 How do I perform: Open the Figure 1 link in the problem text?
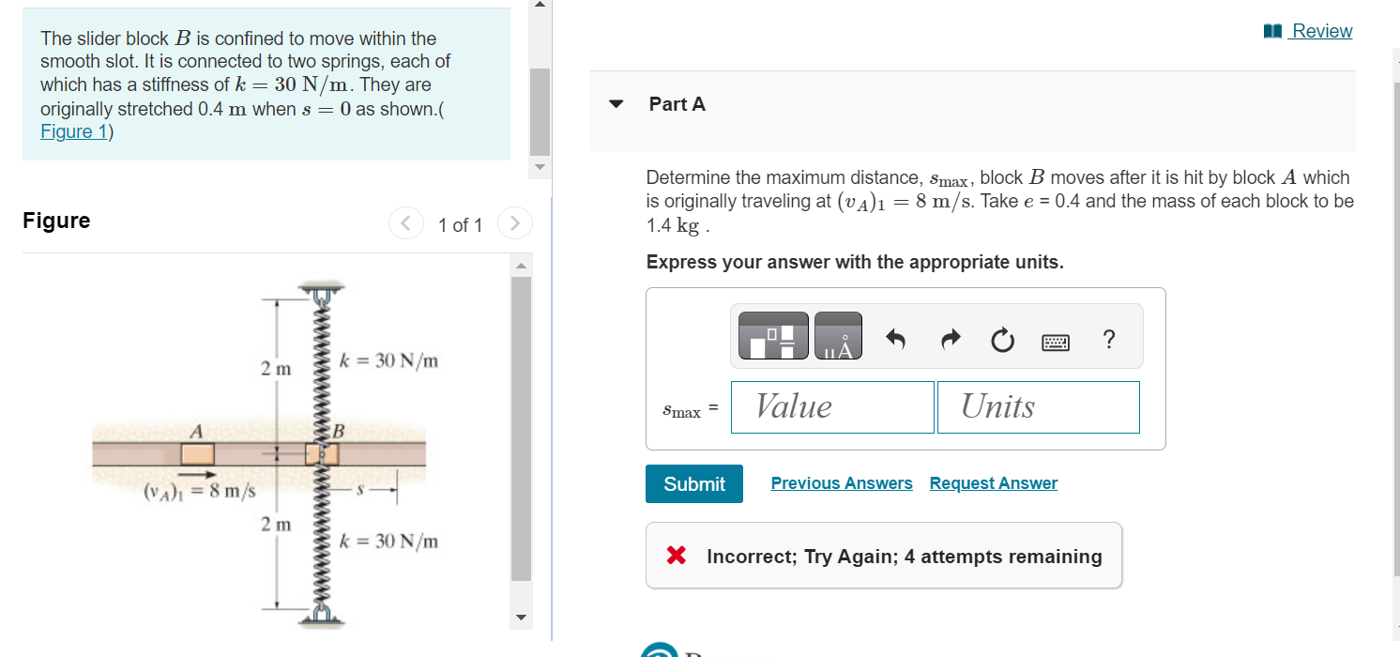coord(74,130)
